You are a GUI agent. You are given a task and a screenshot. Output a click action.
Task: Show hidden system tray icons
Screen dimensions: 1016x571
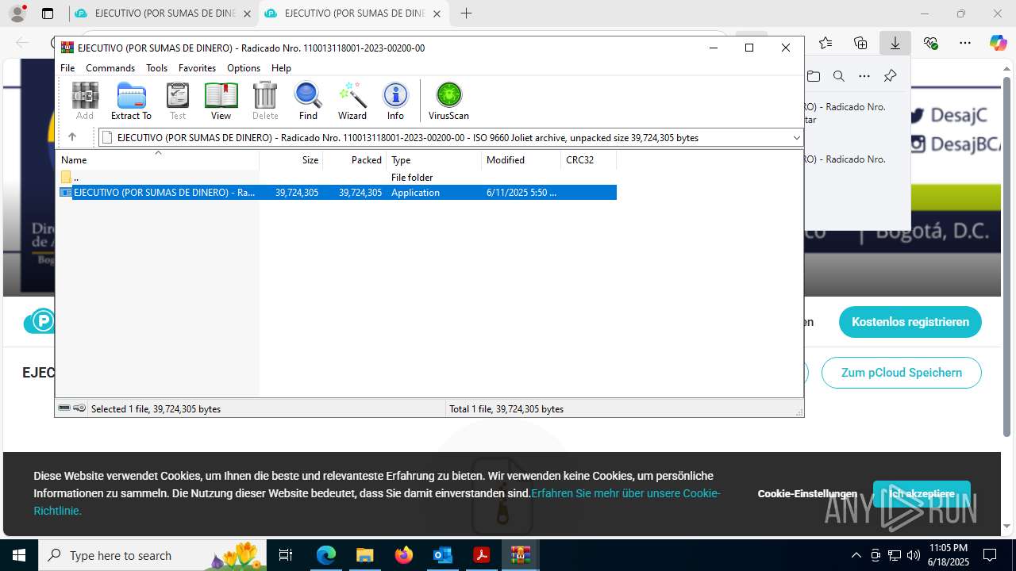click(856, 555)
